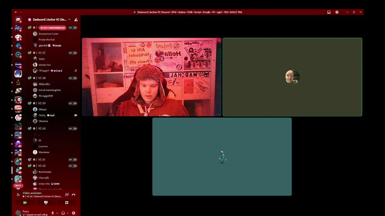
Task: Disconnect from the voice call
Action: tap(74, 195)
